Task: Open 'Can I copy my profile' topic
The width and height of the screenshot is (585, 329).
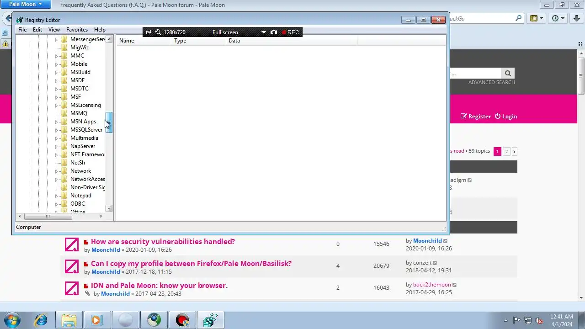Action: point(191,263)
